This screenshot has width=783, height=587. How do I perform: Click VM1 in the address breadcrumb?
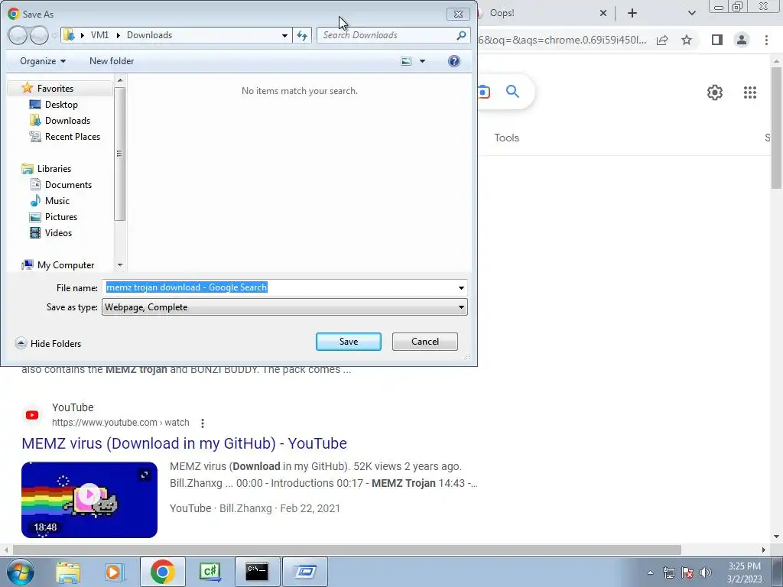(100, 35)
